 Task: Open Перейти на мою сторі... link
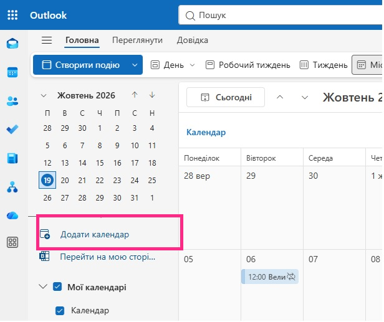coord(107,257)
